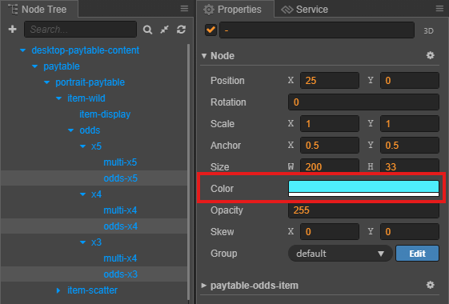Collapse the item-wild node arrow

[x=58, y=98]
